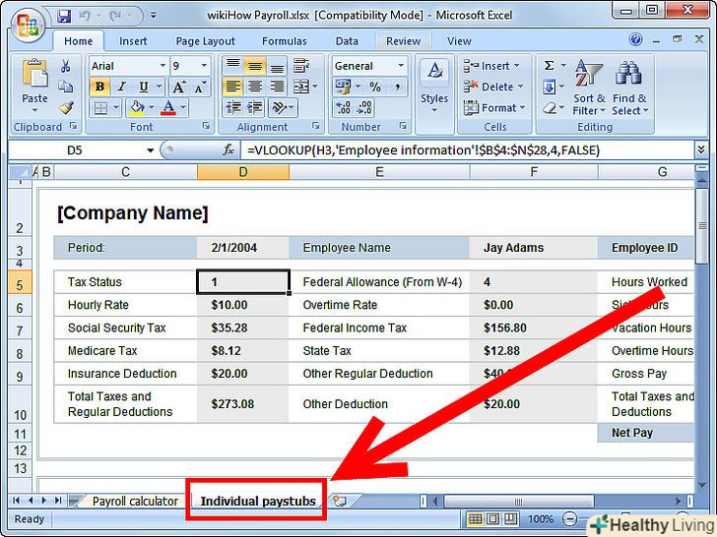This screenshot has width=717, height=537.
Task: Open the Font Color dropdown arrow
Action: 183,108
